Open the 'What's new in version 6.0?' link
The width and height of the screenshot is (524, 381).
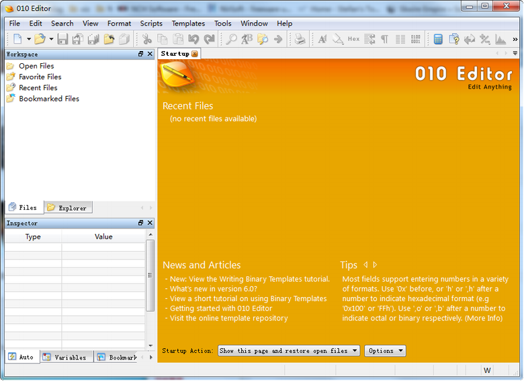pyautogui.click(x=213, y=289)
